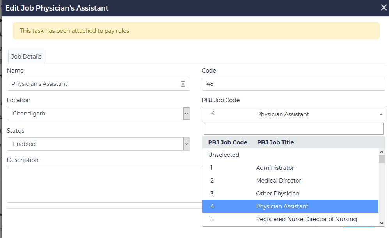Click the yellow pay rules notice banner

click(196, 31)
